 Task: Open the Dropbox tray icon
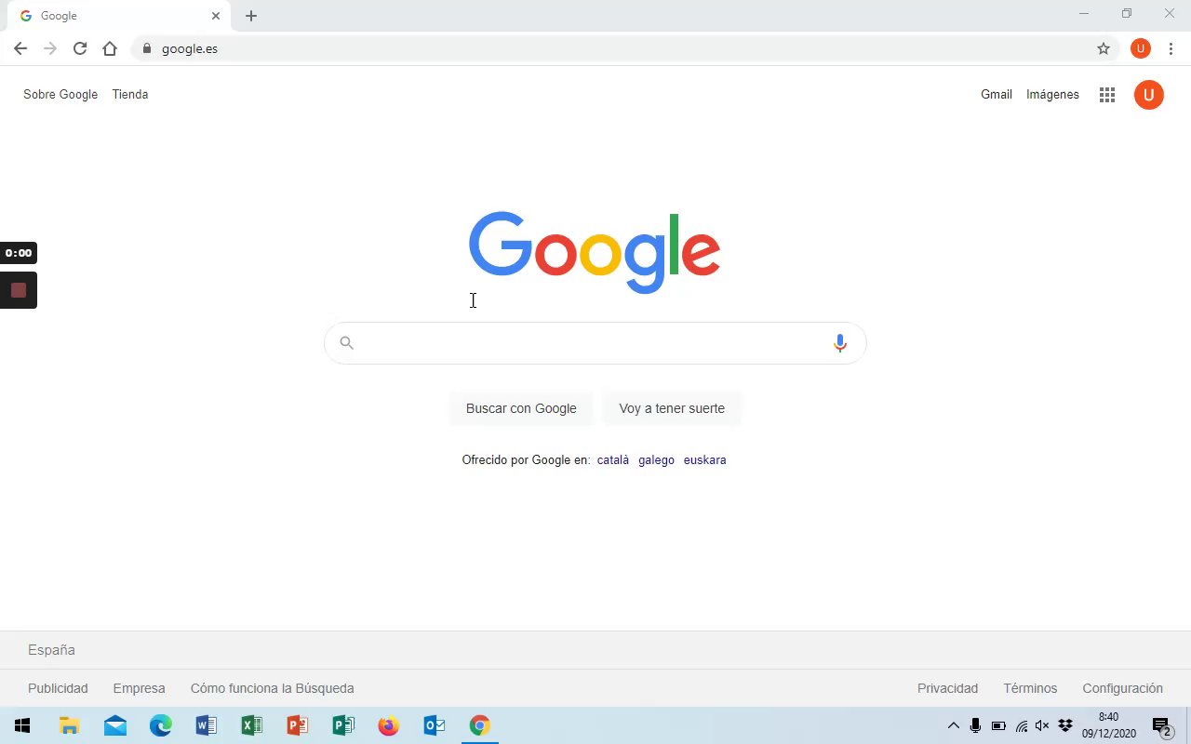[x=1065, y=725]
